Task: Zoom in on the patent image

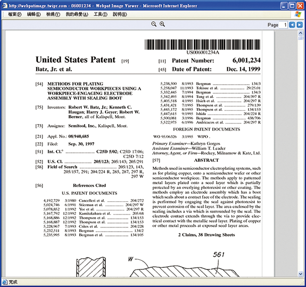Action: (162, 24)
